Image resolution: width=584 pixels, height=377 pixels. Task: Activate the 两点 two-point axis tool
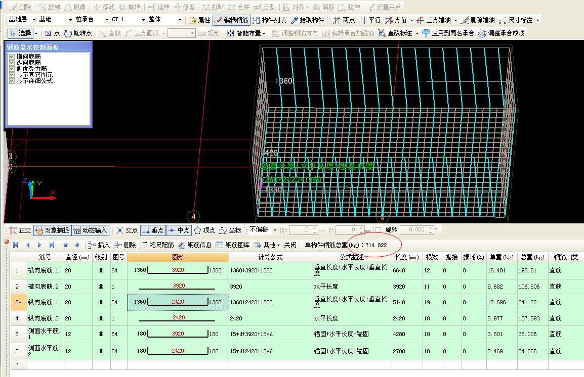click(x=344, y=20)
